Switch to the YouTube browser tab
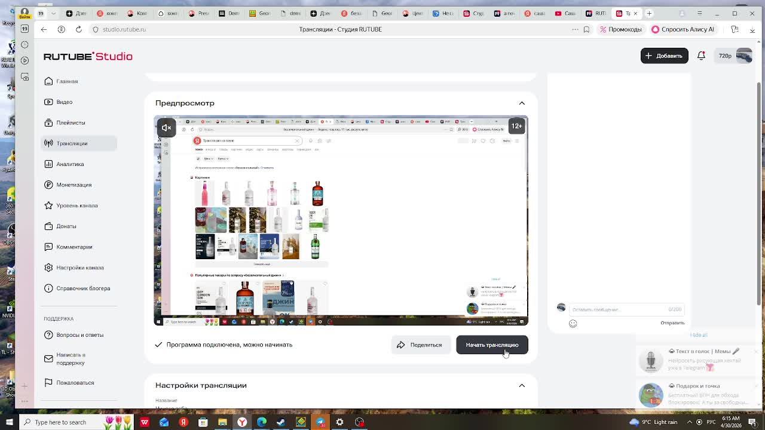The height and width of the screenshot is (430, 765). pyautogui.click(x=565, y=13)
